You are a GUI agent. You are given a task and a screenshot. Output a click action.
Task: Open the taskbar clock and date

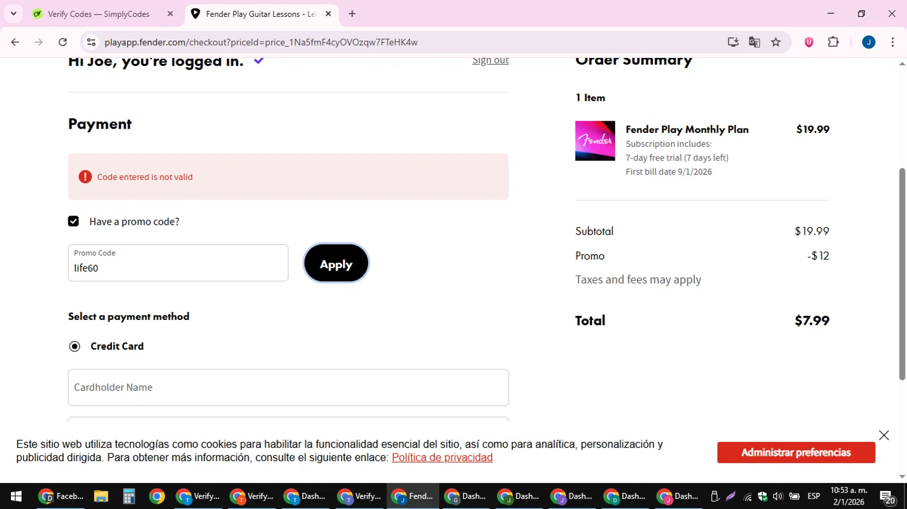(849, 496)
